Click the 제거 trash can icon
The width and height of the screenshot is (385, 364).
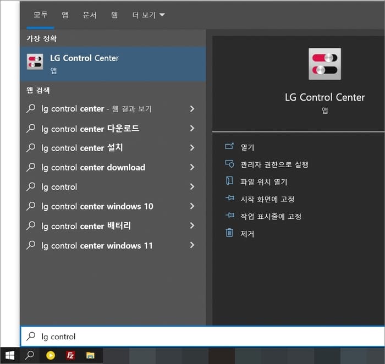(x=229, y=233)
